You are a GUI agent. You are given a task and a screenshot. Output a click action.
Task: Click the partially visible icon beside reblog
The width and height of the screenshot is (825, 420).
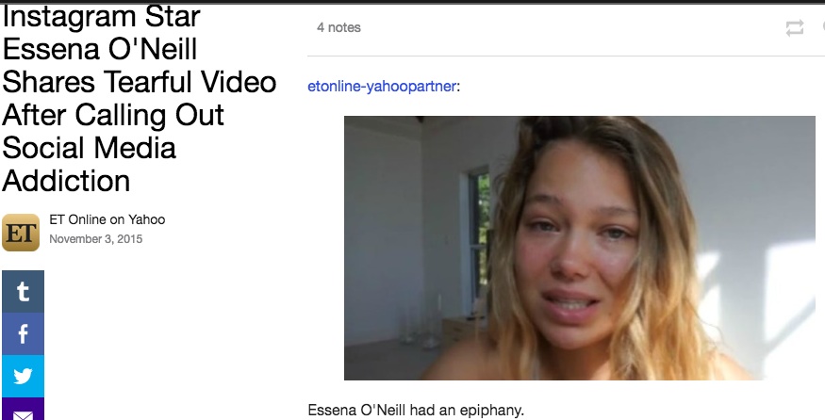(x=822, y=28)
